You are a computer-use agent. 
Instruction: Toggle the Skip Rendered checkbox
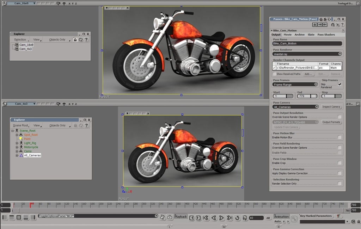click(x=339, y=84)
